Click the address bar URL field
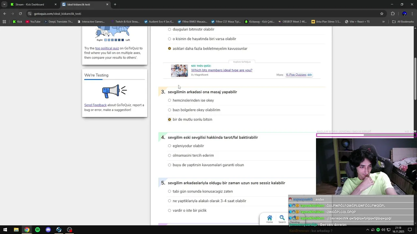This screenshot has width=417, height=234. pyautogui.click(x=202, y=14)
